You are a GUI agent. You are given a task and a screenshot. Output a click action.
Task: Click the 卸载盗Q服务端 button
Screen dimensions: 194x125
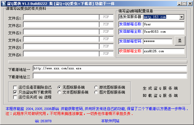(x=160, y=96)
